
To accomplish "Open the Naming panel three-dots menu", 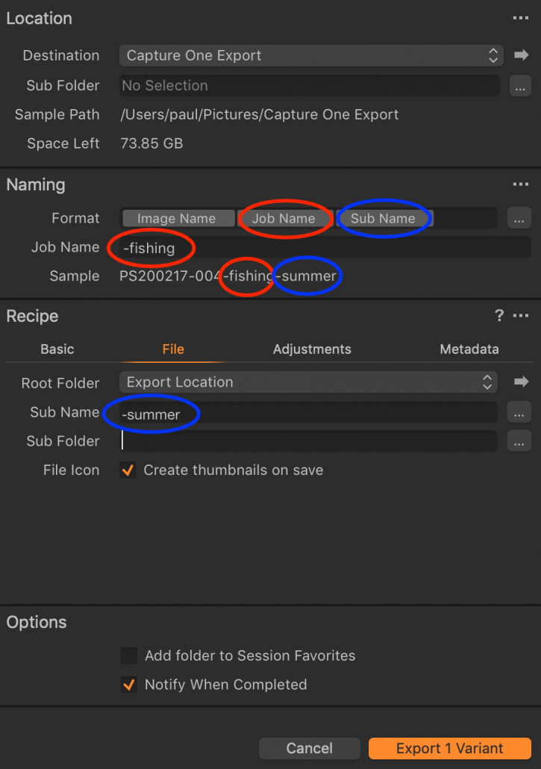I will (x=520, y=184).
